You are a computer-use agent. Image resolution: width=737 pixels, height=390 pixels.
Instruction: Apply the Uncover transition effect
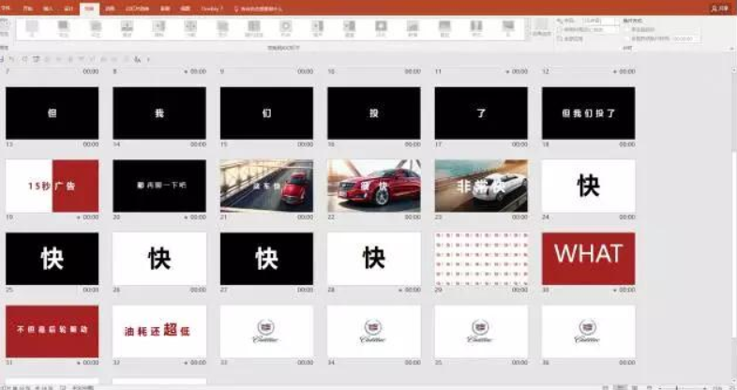point(318,28)
